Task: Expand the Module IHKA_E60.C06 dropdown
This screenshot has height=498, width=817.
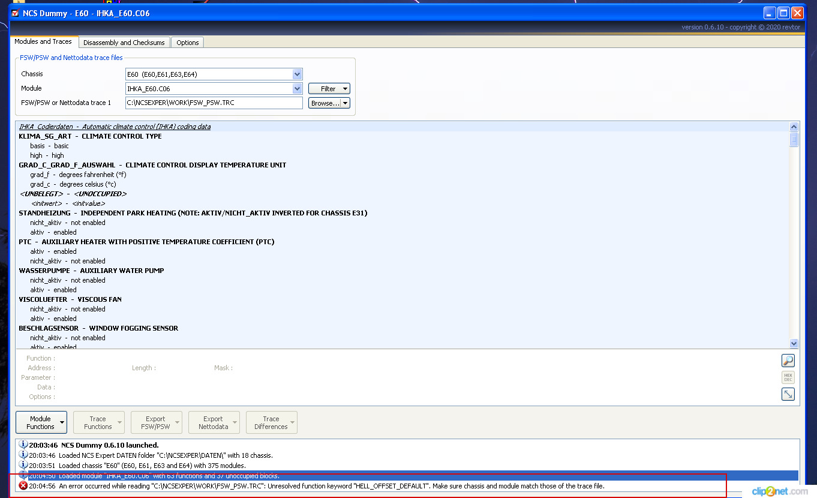Action: click(x=297, y=89)
